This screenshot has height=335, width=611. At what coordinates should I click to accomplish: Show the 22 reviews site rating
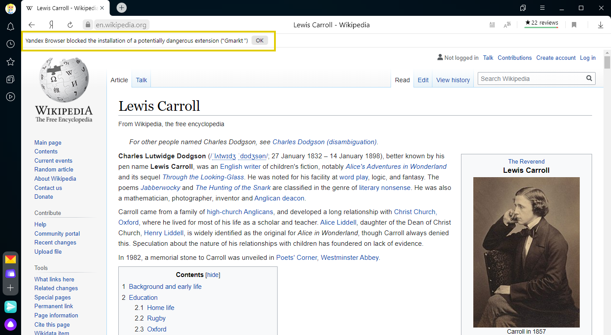(x=541, y=23)
